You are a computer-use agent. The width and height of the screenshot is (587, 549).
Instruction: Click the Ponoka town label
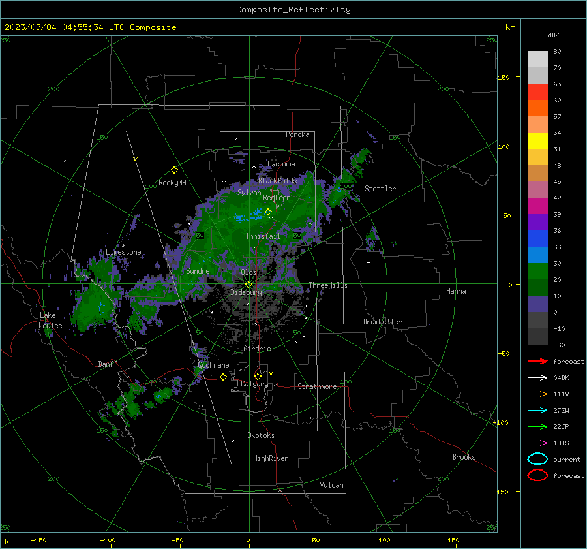pyautogui.click(x=297, y=134)
